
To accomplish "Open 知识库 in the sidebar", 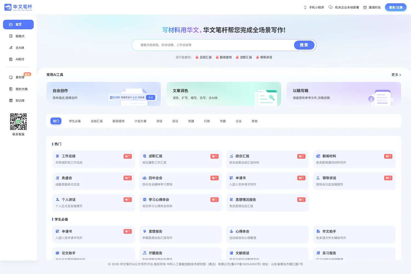I will click(18, 101).
